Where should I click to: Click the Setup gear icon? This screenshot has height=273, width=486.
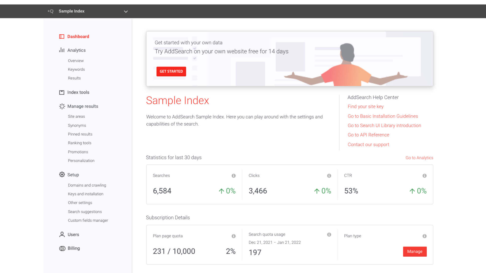[62, 175]
